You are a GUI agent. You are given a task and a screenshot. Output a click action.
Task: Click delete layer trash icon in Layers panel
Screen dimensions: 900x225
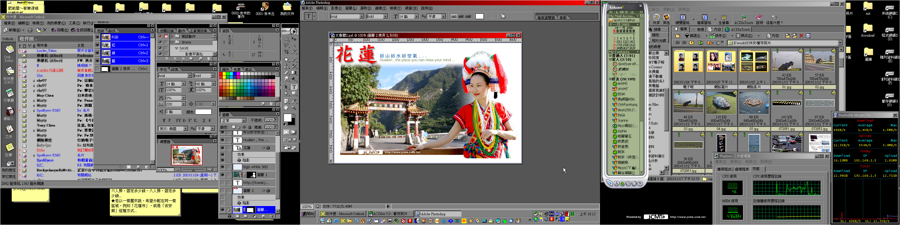point(271,216)
